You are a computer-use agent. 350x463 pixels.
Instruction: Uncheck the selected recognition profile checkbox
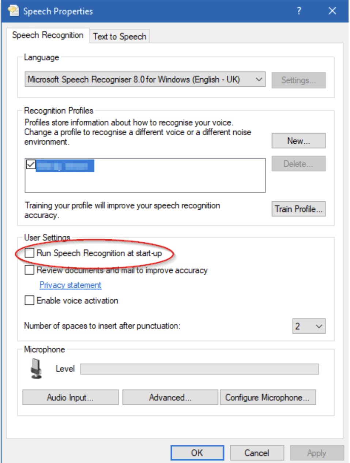(31, 165)
